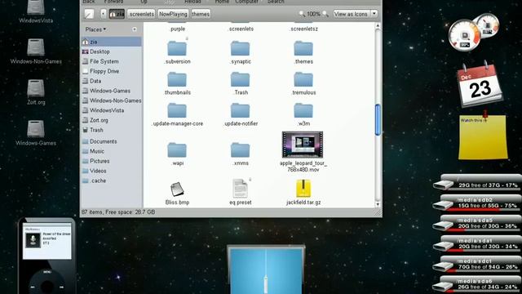522x294 pixels.
Task: Open the .themes folder icon
Action: point(303,49)
